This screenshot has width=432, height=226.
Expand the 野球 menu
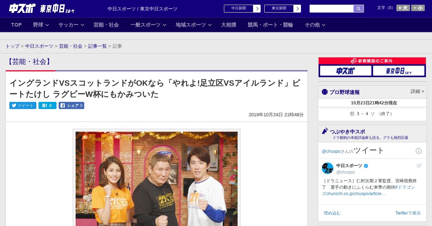click(x=41, y=25)
